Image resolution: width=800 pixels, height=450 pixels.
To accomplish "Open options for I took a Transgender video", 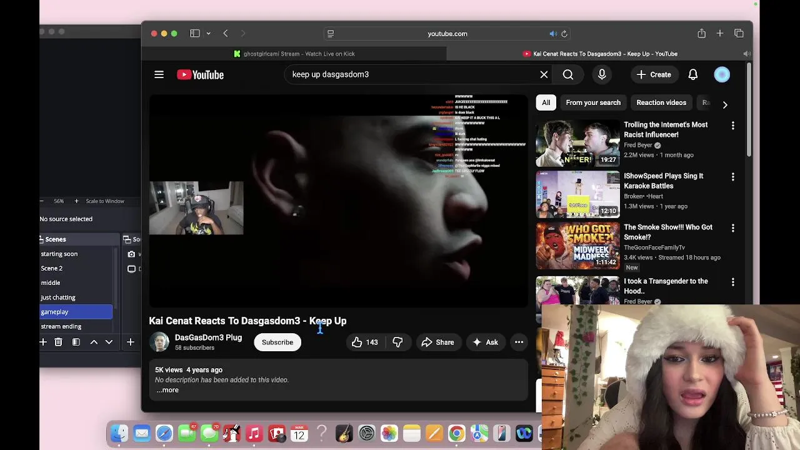I will coord(732,282).
